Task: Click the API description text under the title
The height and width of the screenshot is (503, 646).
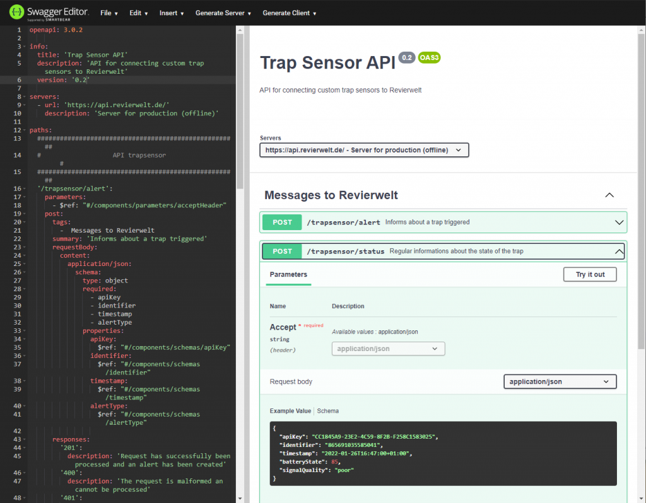Action: (x=340, y=90)
